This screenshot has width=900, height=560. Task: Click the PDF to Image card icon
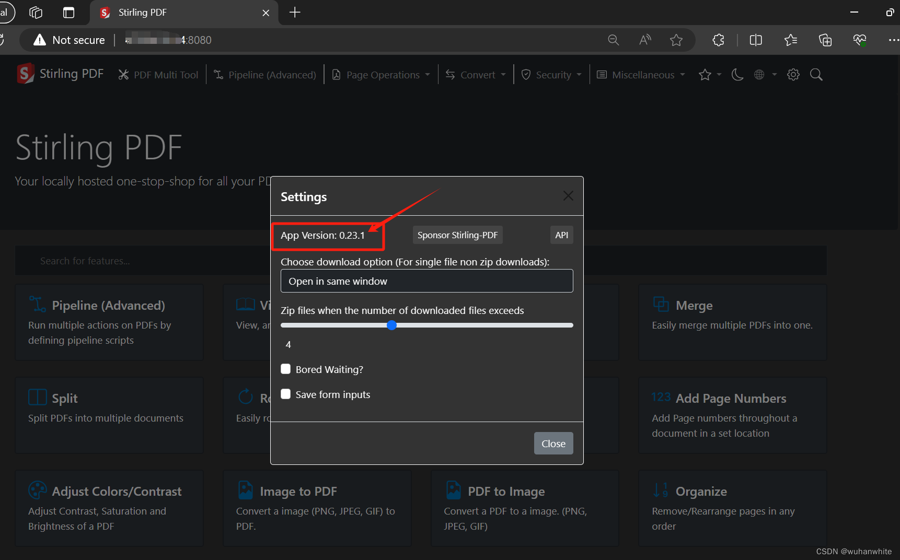tap(453, 490)
